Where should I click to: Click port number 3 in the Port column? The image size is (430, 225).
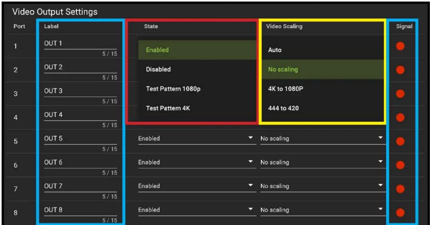tap(15, 94)
